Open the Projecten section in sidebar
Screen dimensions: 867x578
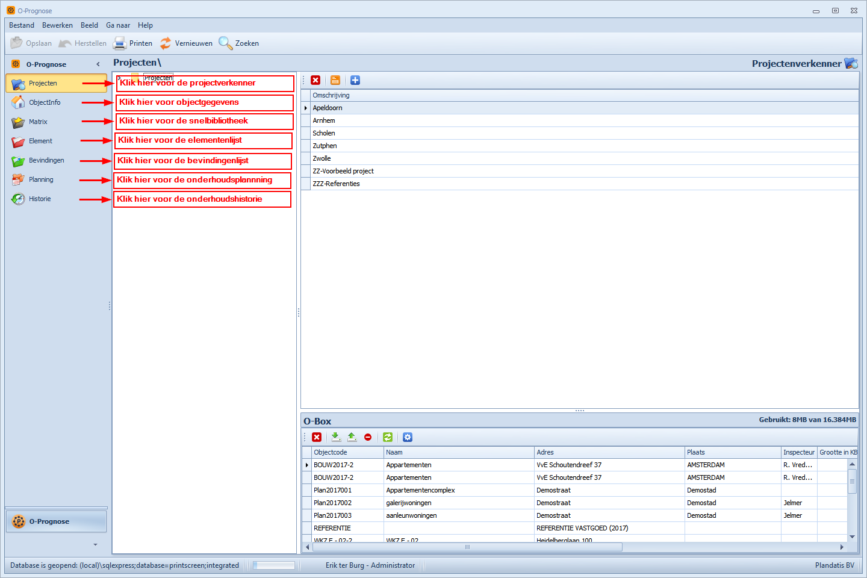[56, 83]
